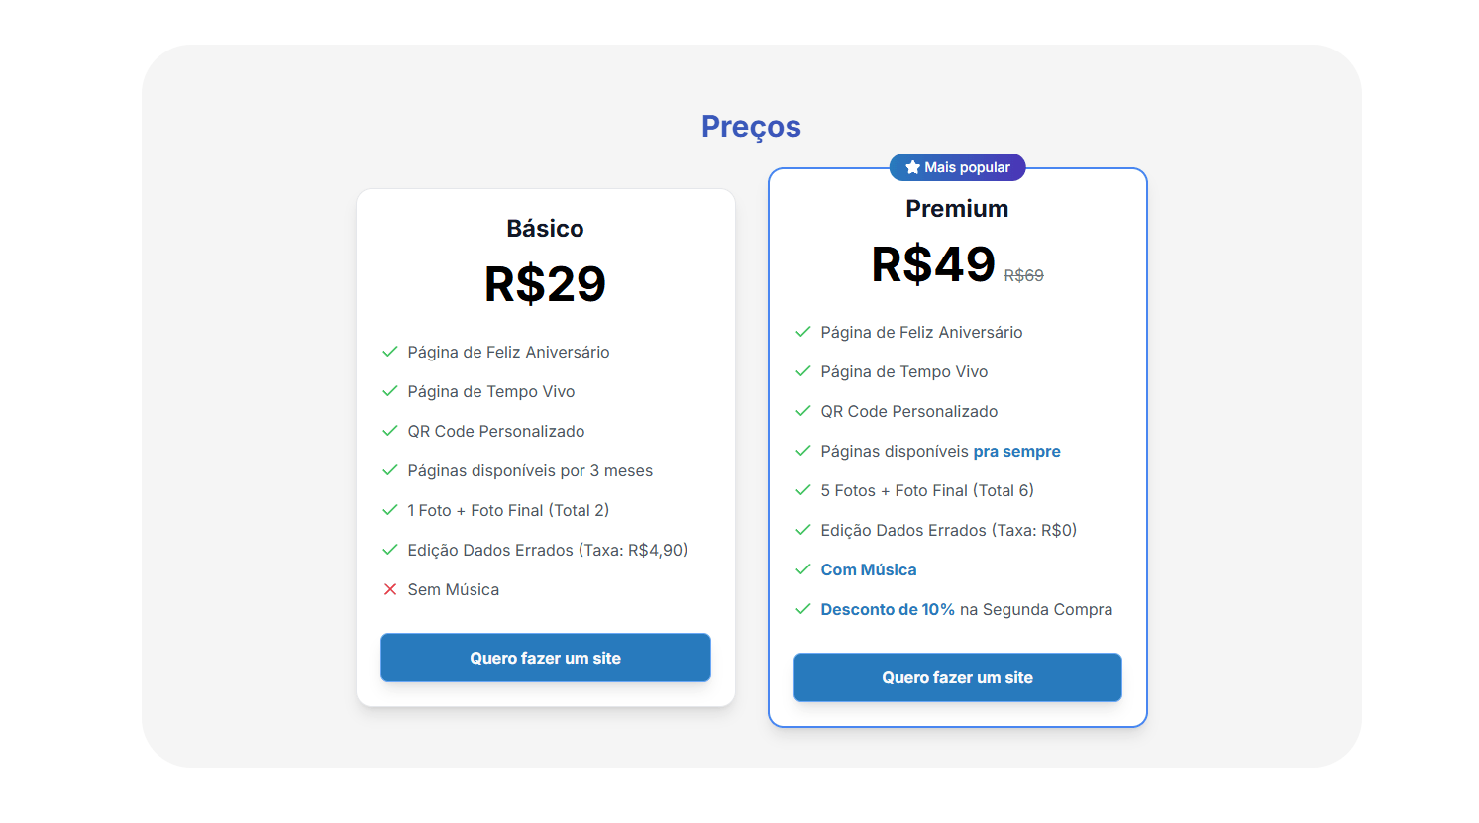Click the star icon in the Mais popular badge
The height and width of the screenshot is (823, 1479).
pyautogui.click(x=912, y=166)
